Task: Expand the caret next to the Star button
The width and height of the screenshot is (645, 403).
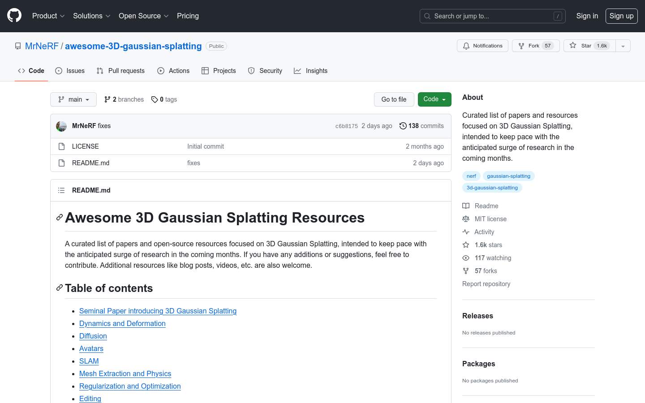Action: pyautogui.click(x=623, y=45)
